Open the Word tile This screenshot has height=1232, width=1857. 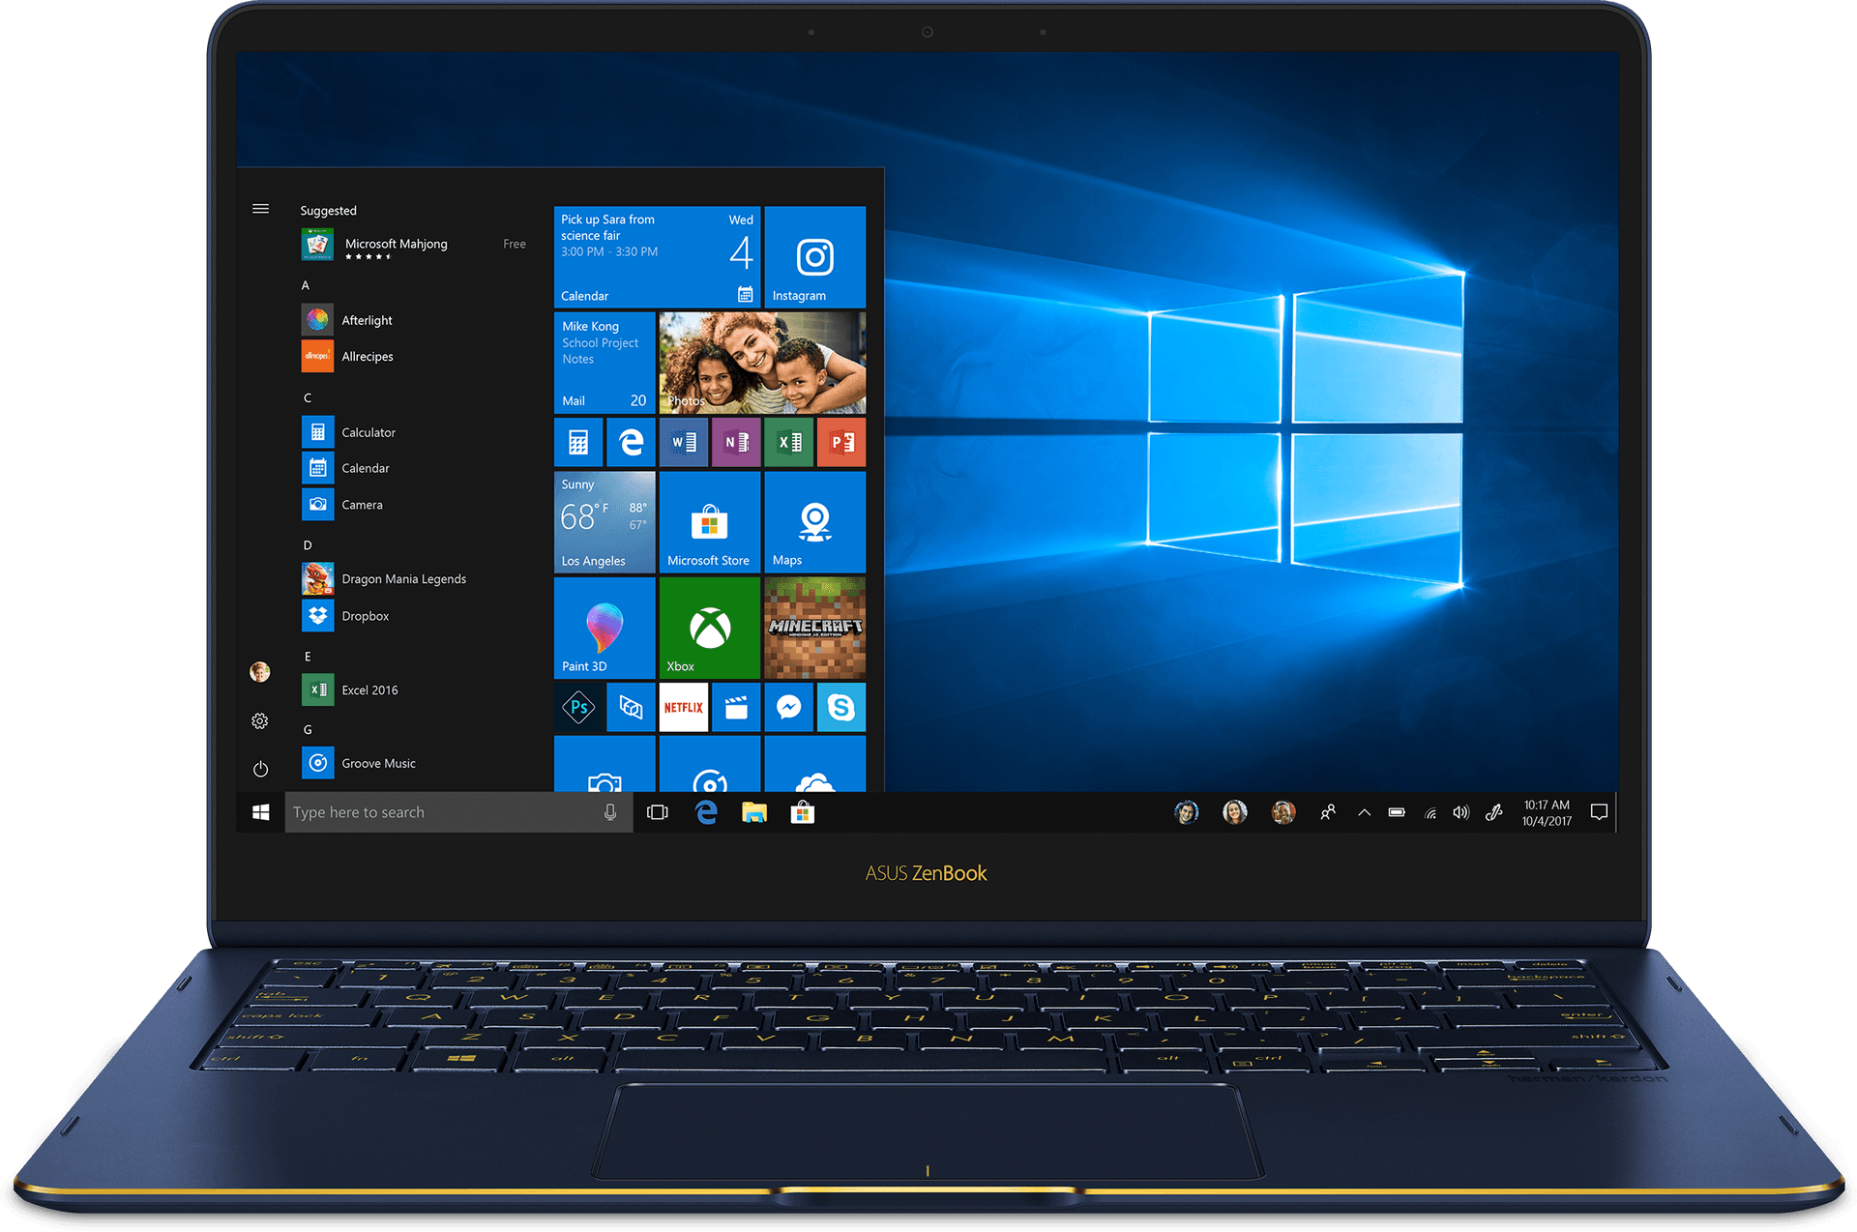coord(684,442)
